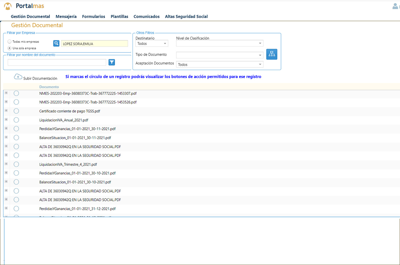This screenshot has width=400, height=265.
Task: Click the blue filter funnel icon
Action: pyautogui.click(x=112, y=62)
